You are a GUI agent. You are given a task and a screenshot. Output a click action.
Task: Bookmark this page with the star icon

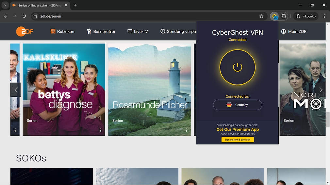[x=261, y=16]
